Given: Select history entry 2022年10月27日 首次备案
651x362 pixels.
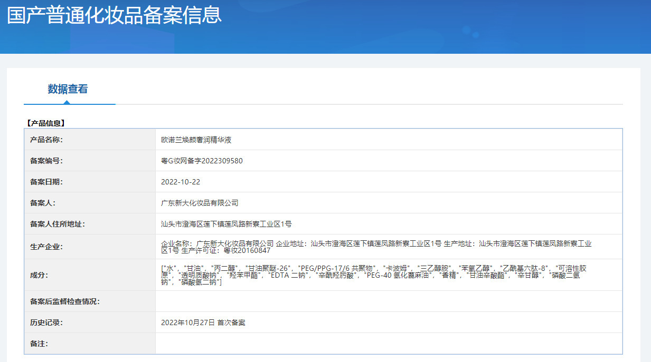Looking at the screenshot, I should 203,322.
